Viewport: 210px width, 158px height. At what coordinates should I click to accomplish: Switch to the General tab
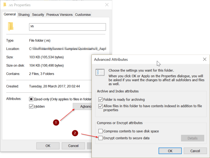(10, 14)
